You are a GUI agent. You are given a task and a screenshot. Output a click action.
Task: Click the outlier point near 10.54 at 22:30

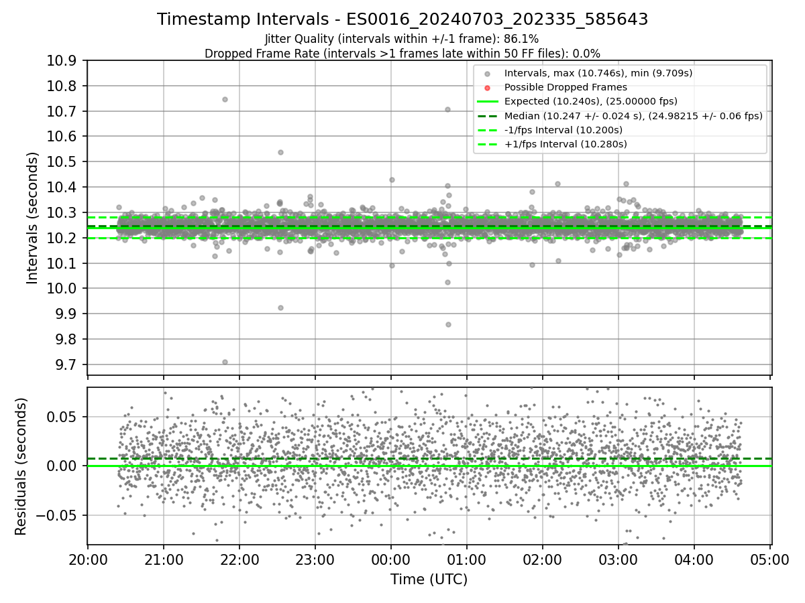280,152
